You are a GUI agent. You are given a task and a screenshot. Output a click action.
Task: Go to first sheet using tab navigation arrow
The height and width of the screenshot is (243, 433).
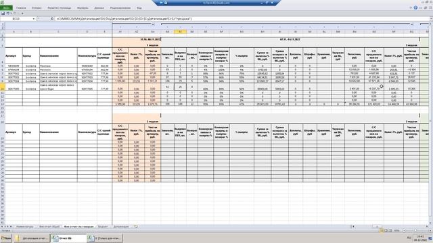tap(1, 227)
